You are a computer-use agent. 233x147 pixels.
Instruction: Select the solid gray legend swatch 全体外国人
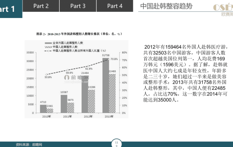coord(48,43)
